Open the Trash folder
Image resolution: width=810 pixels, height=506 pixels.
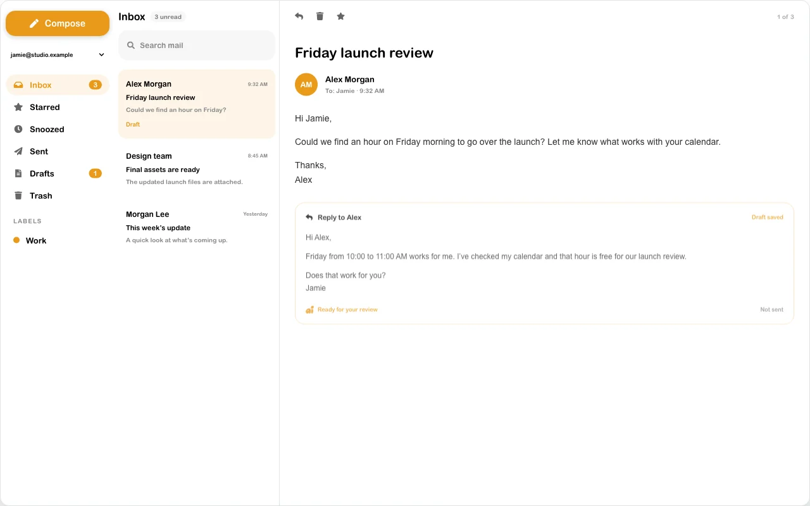58,195
